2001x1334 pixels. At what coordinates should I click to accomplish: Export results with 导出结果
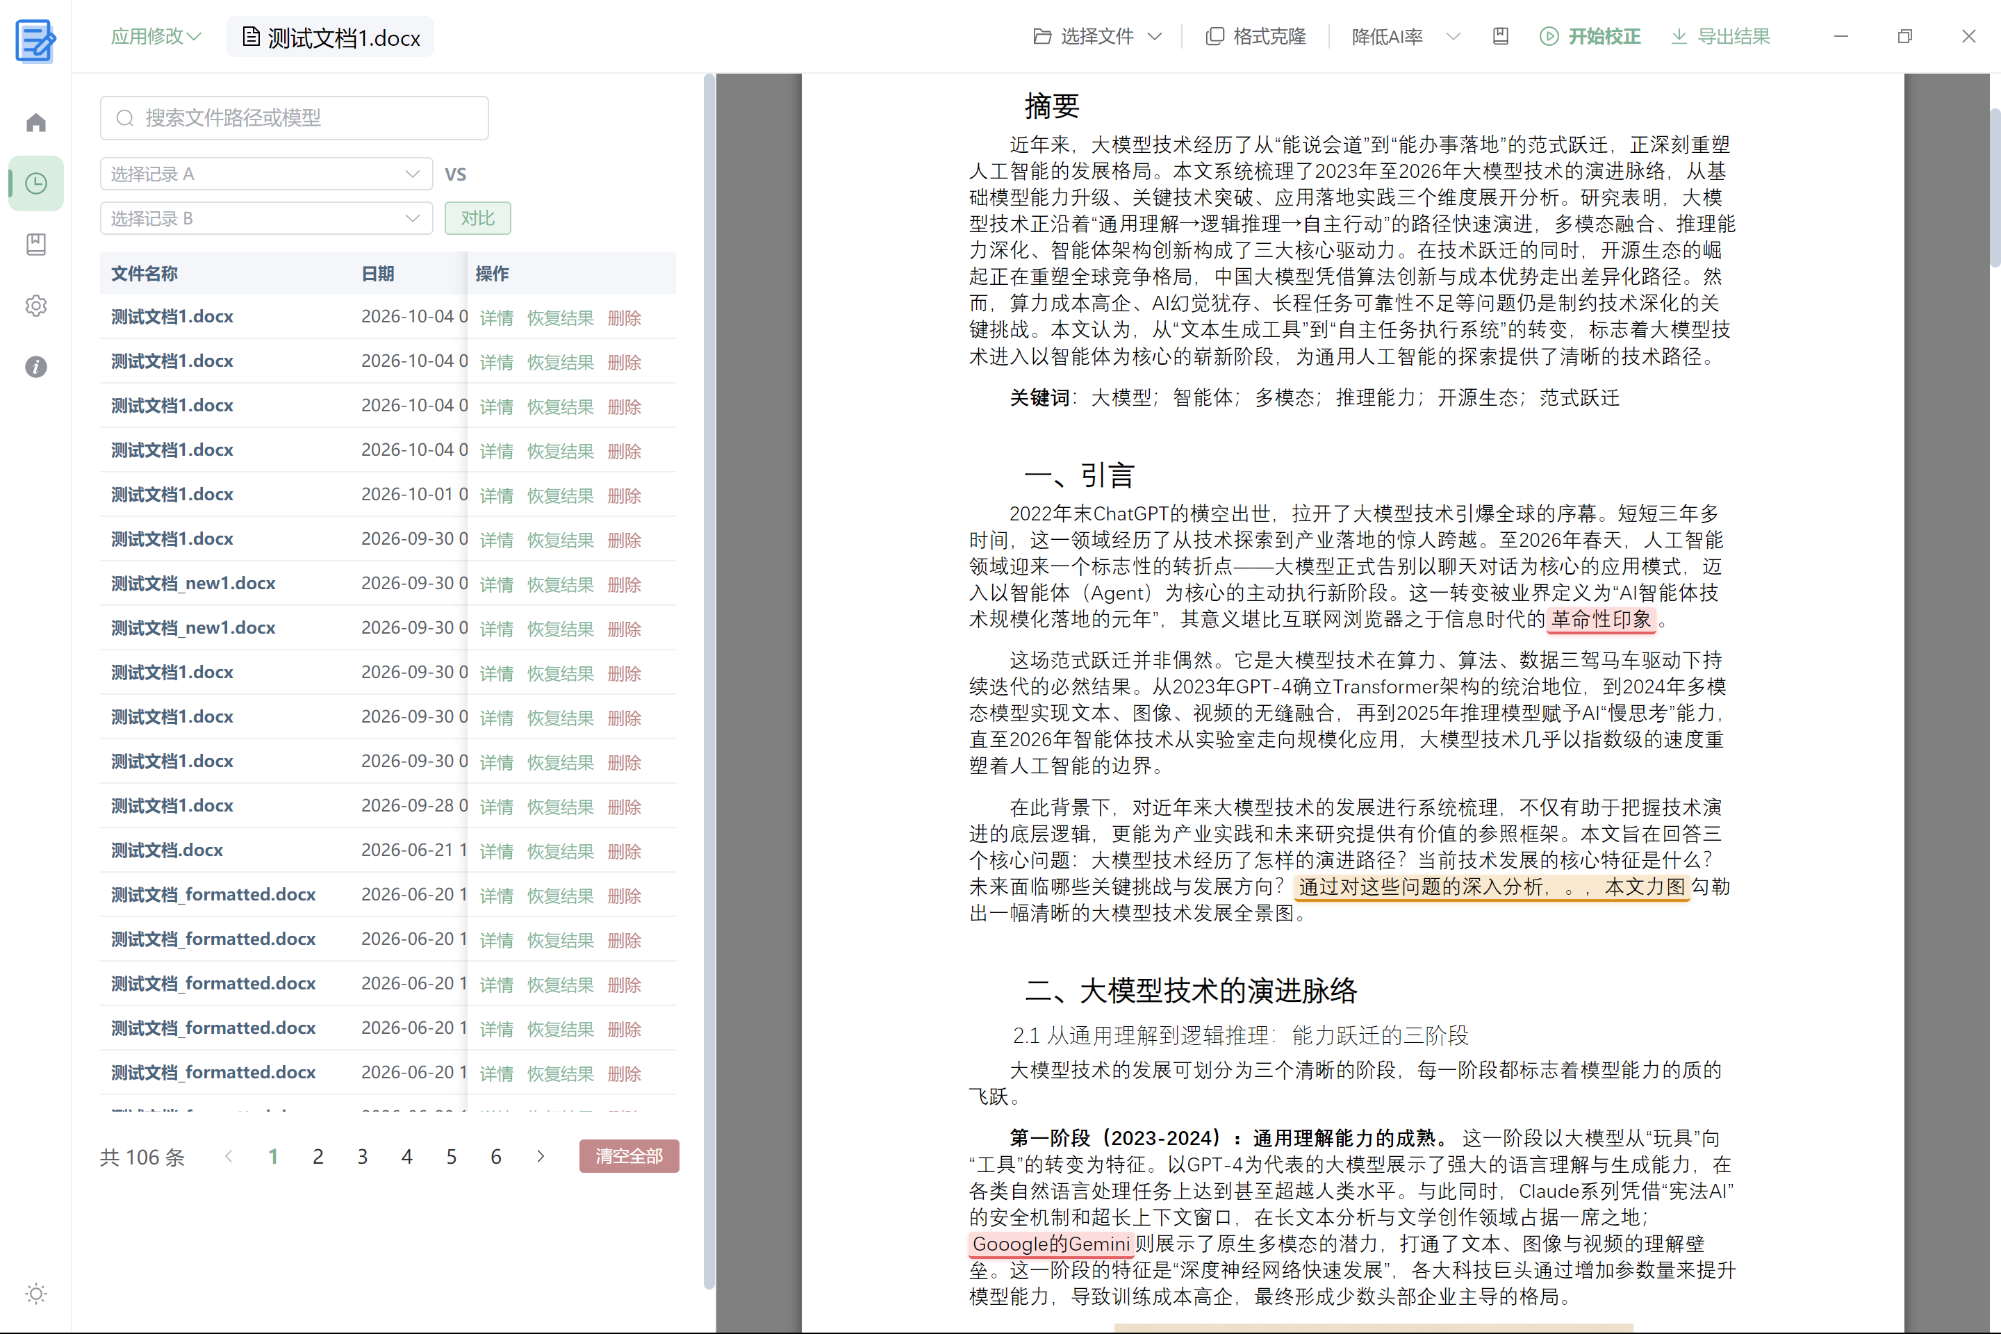[1720, 37]
